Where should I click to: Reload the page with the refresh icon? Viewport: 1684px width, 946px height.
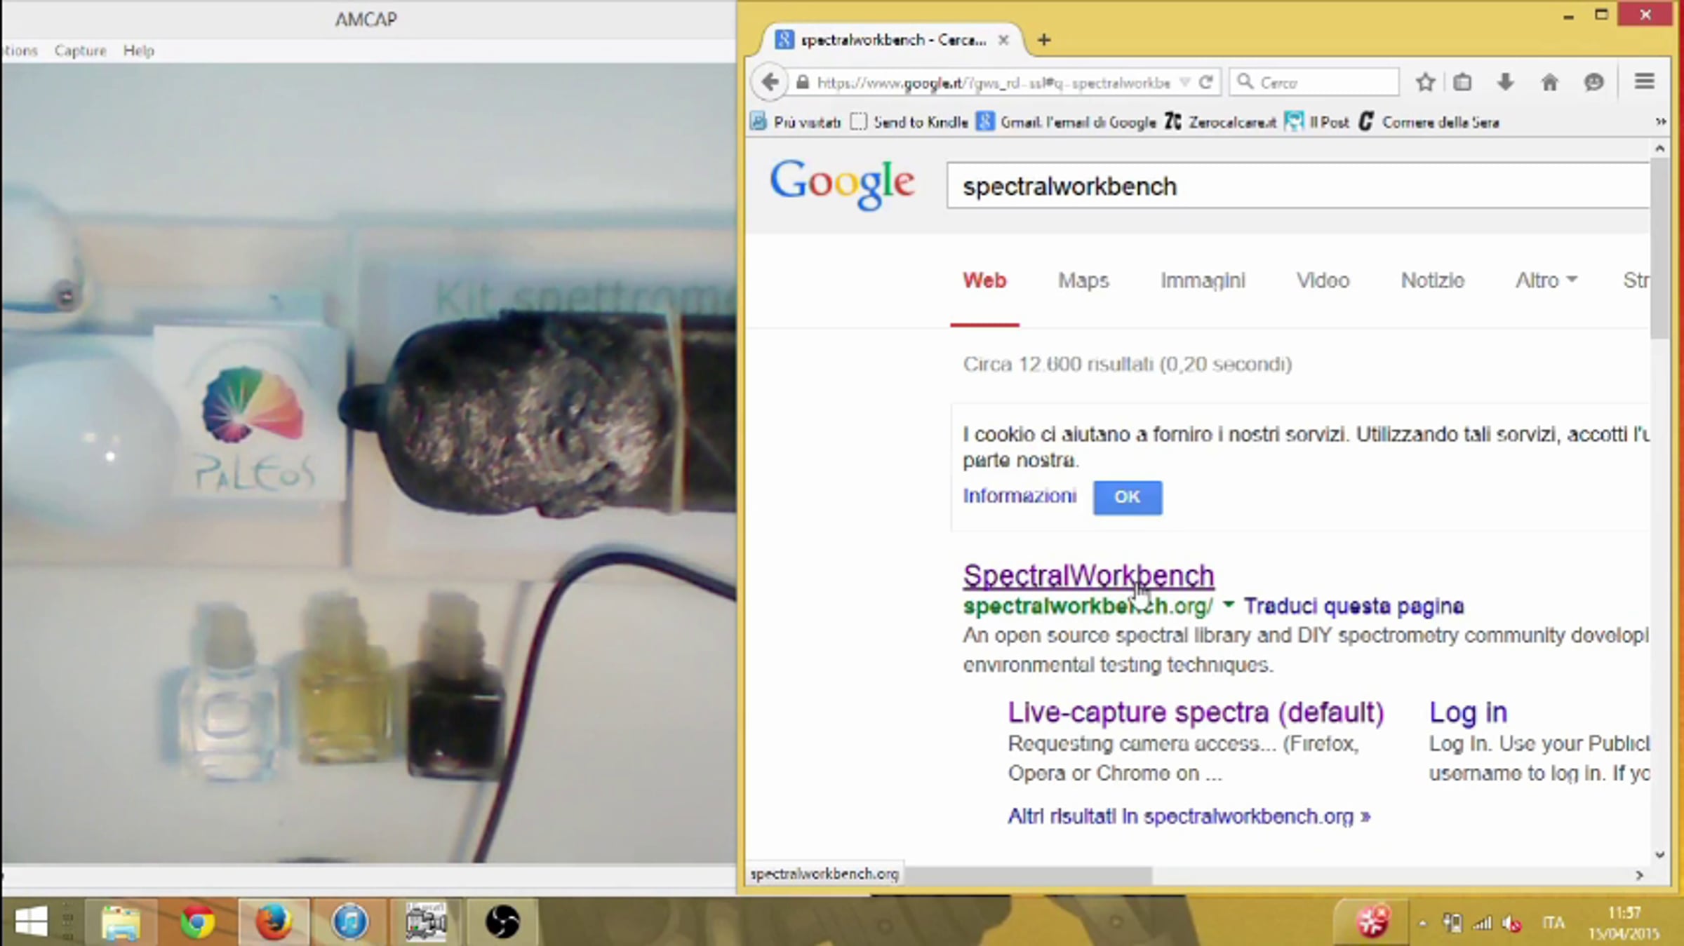[1206, 82]
